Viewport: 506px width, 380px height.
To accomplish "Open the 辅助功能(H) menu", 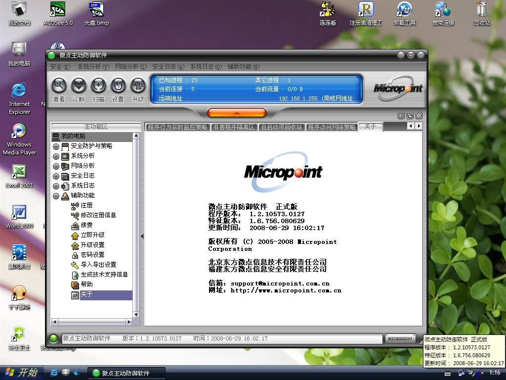I will tap(243, 67).
